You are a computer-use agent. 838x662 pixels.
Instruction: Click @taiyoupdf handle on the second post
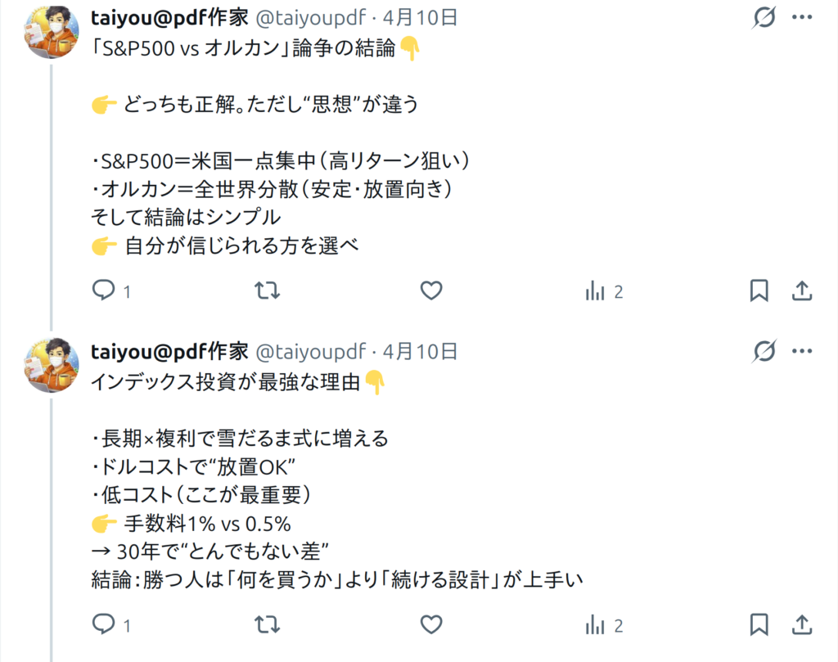[x=312, y=352]
